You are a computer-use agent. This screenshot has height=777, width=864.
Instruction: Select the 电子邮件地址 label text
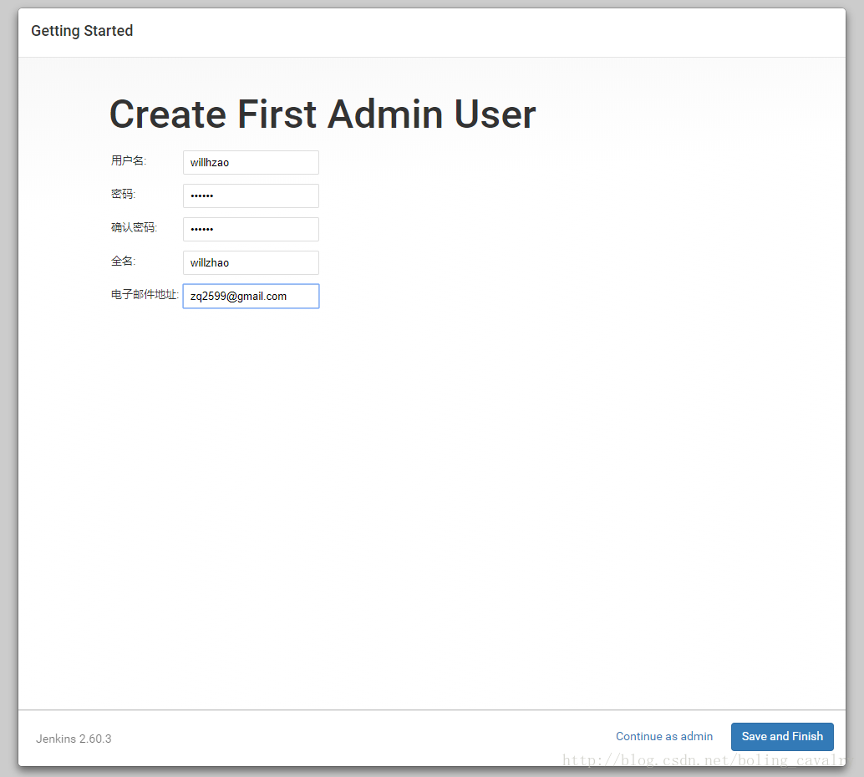[145, 294]
